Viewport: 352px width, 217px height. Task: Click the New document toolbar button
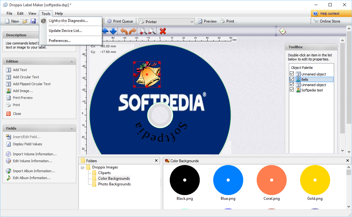[12, 21]
